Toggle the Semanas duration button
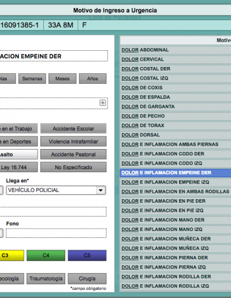This screenshot has height=298, width=231. pos(32,79)
